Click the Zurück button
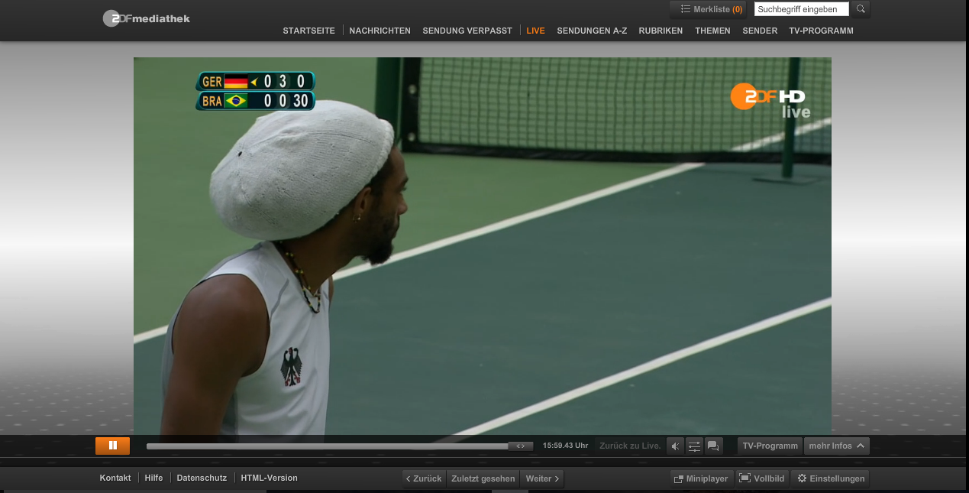Image resolution: width=969 pixels, height=493 pixels. point(424,478)
